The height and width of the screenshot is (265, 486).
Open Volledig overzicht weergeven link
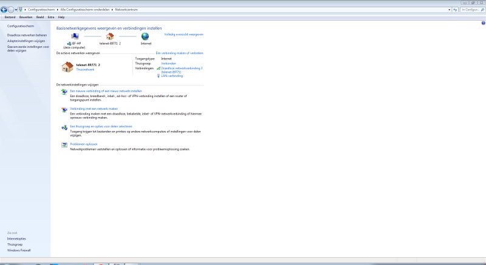(x=183, y=35)
